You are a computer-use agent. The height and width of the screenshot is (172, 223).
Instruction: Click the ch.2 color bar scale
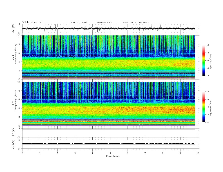click(x=204, y=107)
